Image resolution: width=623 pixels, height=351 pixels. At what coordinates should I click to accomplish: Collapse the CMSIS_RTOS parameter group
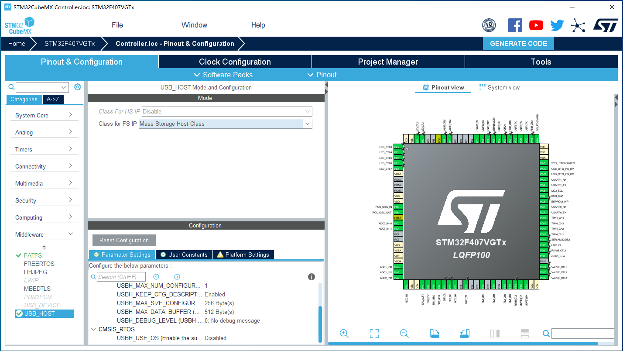[x=93, y=329]
